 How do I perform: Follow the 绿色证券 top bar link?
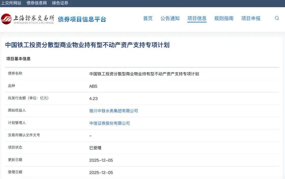coord(60,3)
